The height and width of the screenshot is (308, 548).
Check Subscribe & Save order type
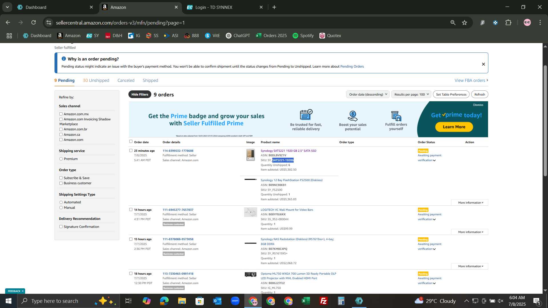pos(61,178)
